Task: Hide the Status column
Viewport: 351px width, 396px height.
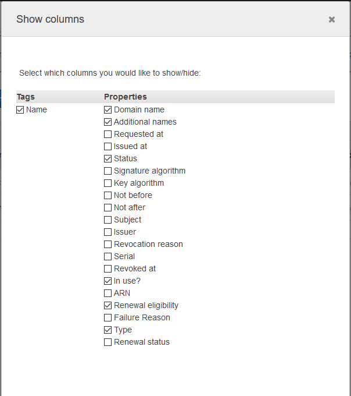Action: coord(108,158)
